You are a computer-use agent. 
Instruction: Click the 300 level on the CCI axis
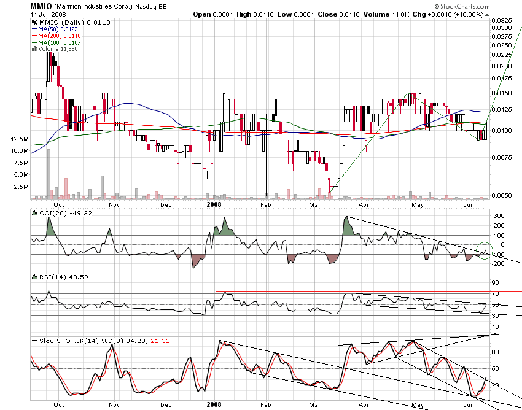pos(499,216)
